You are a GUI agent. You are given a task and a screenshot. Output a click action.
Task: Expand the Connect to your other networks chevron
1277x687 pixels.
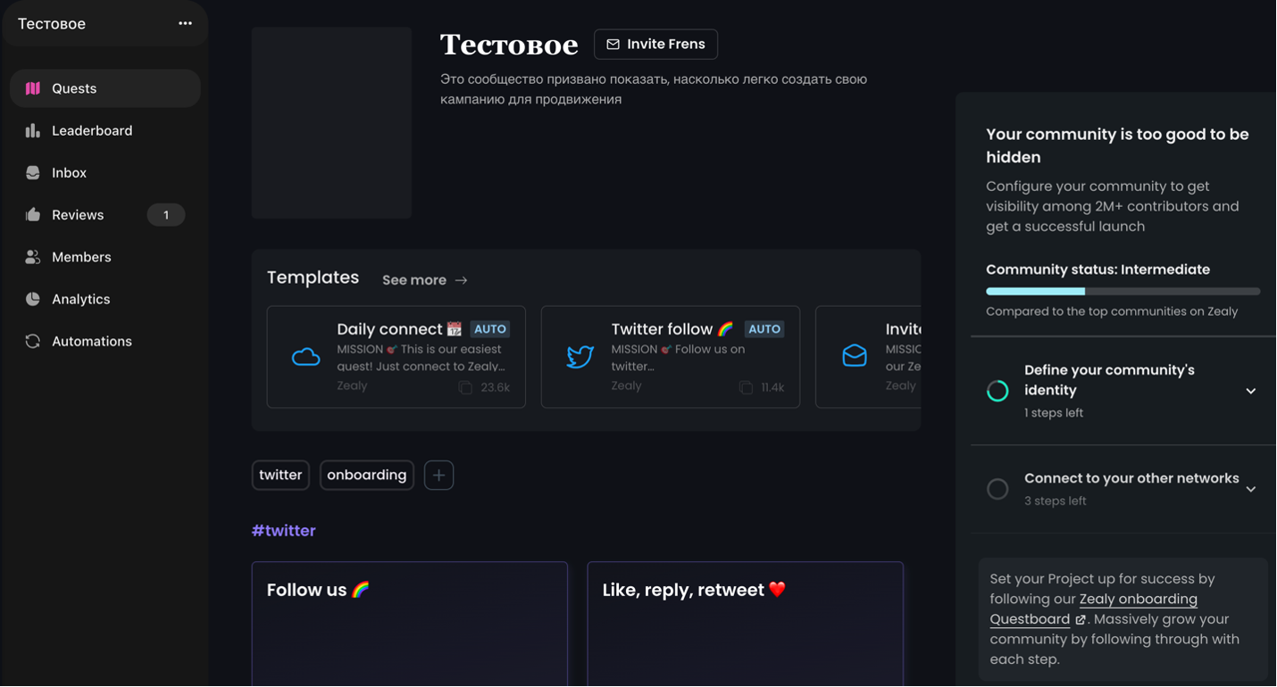pos(1251,489)
